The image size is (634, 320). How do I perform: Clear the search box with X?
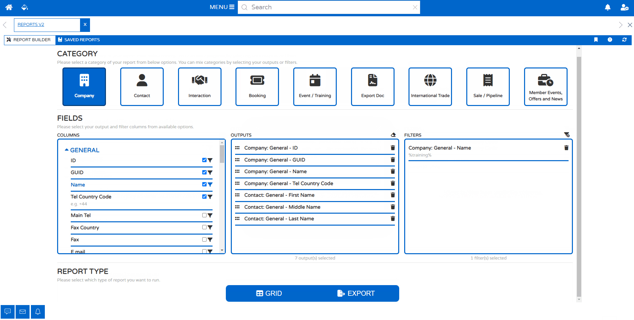pos(415,7)
